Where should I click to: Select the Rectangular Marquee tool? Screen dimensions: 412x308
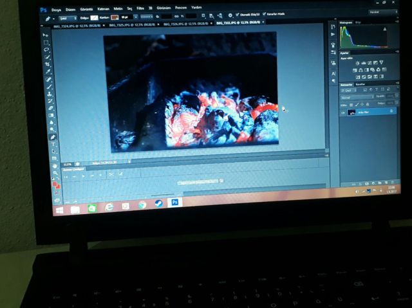click(46, 42)
